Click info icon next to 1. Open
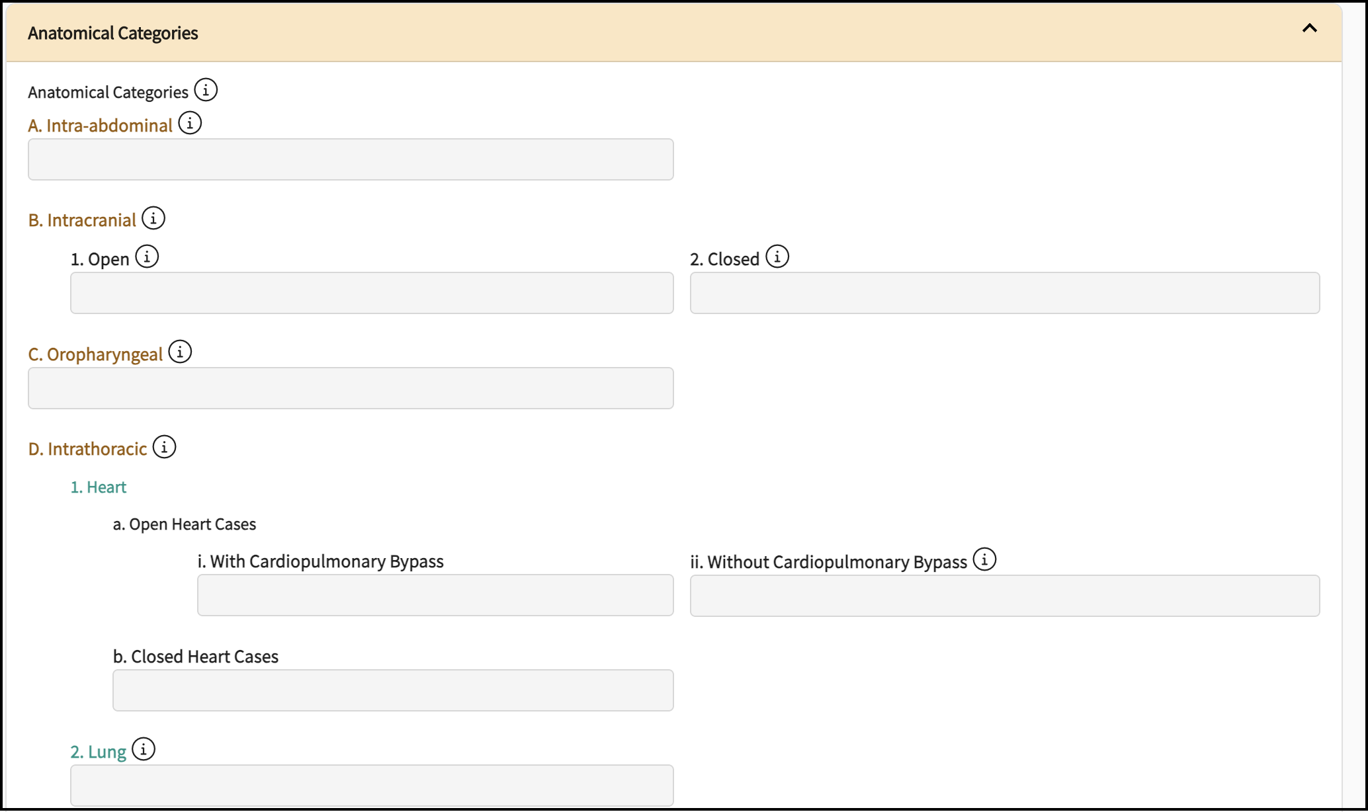1368x812 pixels. 147,257
